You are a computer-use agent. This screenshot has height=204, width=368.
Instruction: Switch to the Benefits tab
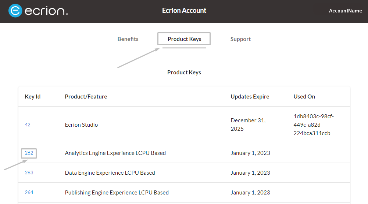[x=128, y=39]
